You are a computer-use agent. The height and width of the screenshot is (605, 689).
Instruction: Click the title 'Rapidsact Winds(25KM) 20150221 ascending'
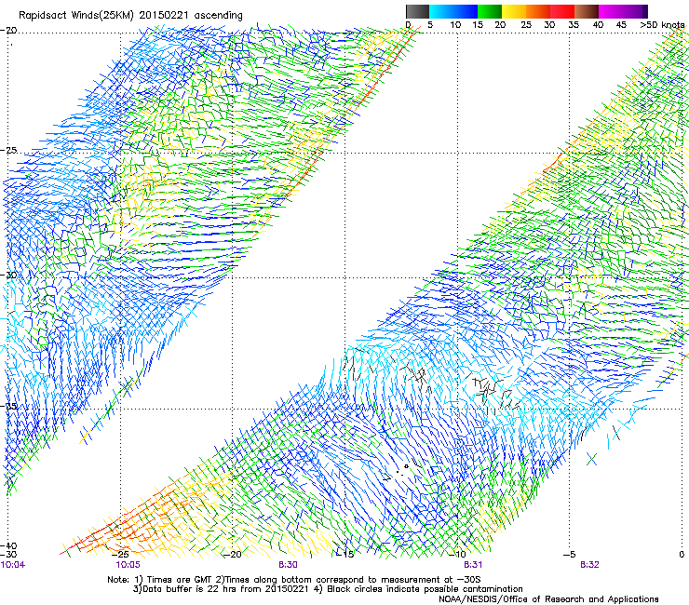(x=130, y=16)
